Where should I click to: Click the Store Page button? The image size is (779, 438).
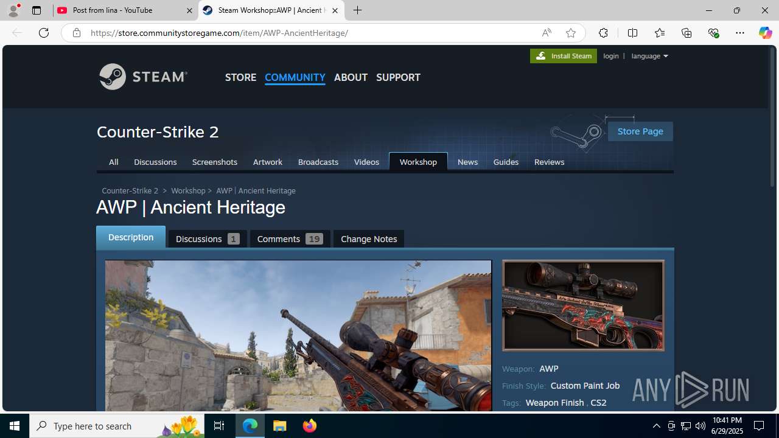[x=640, y=131]
